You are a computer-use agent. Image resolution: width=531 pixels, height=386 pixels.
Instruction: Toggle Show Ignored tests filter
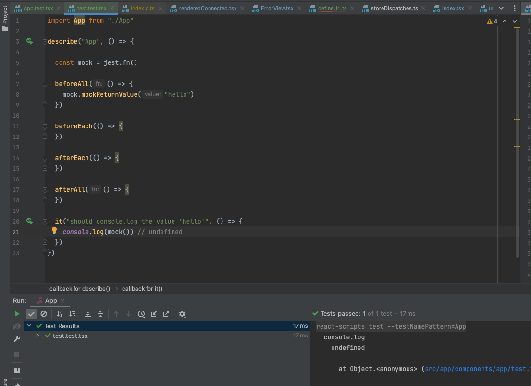click(x=44, y=314)
